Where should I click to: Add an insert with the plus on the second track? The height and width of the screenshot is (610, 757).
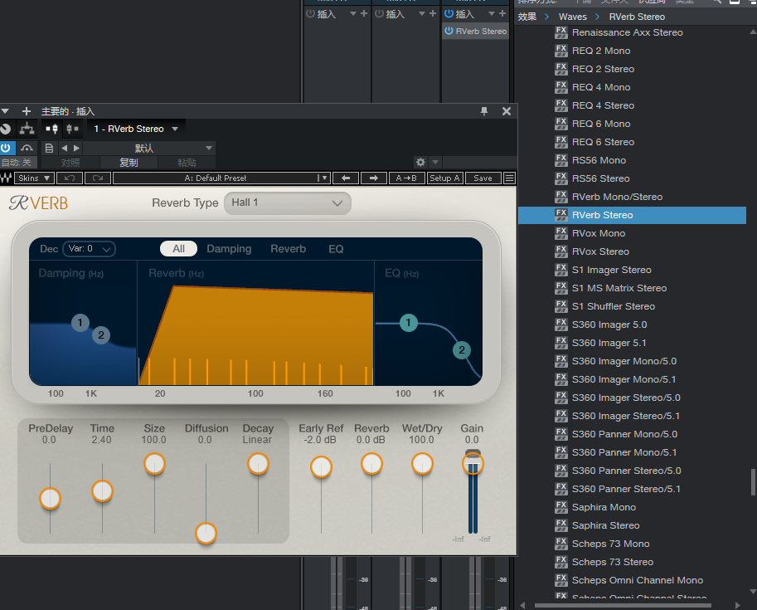click(433, 13)
